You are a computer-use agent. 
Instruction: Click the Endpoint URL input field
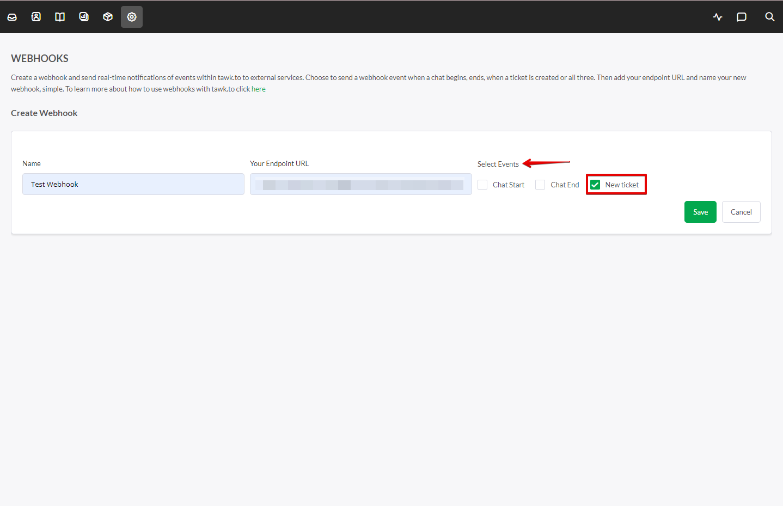tap(360, 184)
